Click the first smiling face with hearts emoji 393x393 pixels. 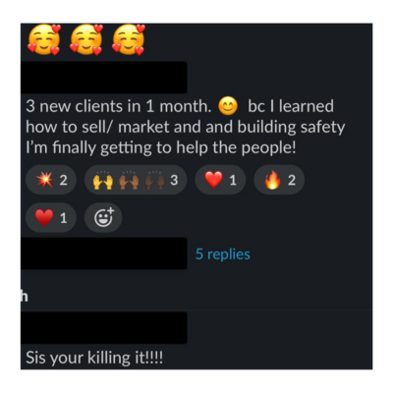[x=44, y=39]
